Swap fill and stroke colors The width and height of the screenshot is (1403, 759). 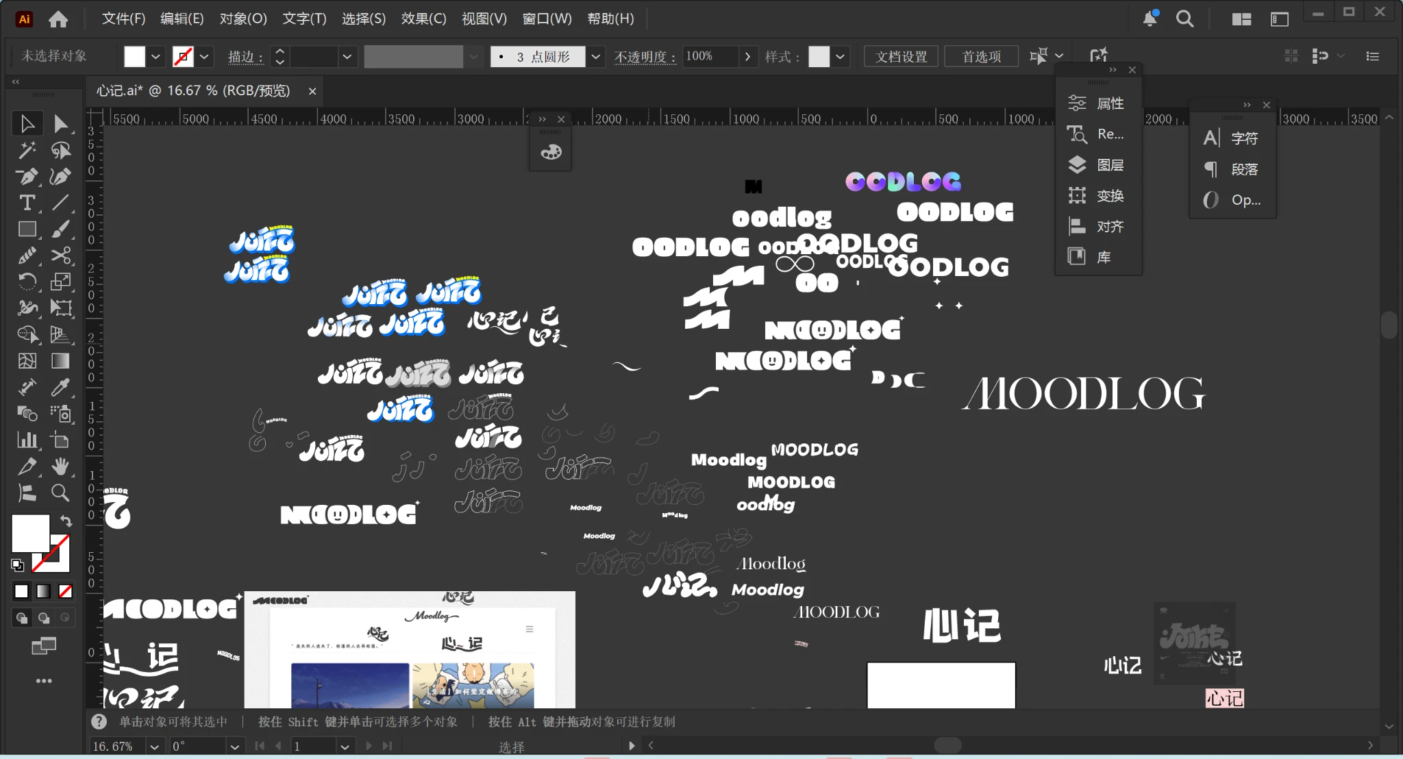coord(66,521)
